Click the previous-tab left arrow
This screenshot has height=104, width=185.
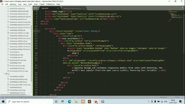[x=35, y=8]
